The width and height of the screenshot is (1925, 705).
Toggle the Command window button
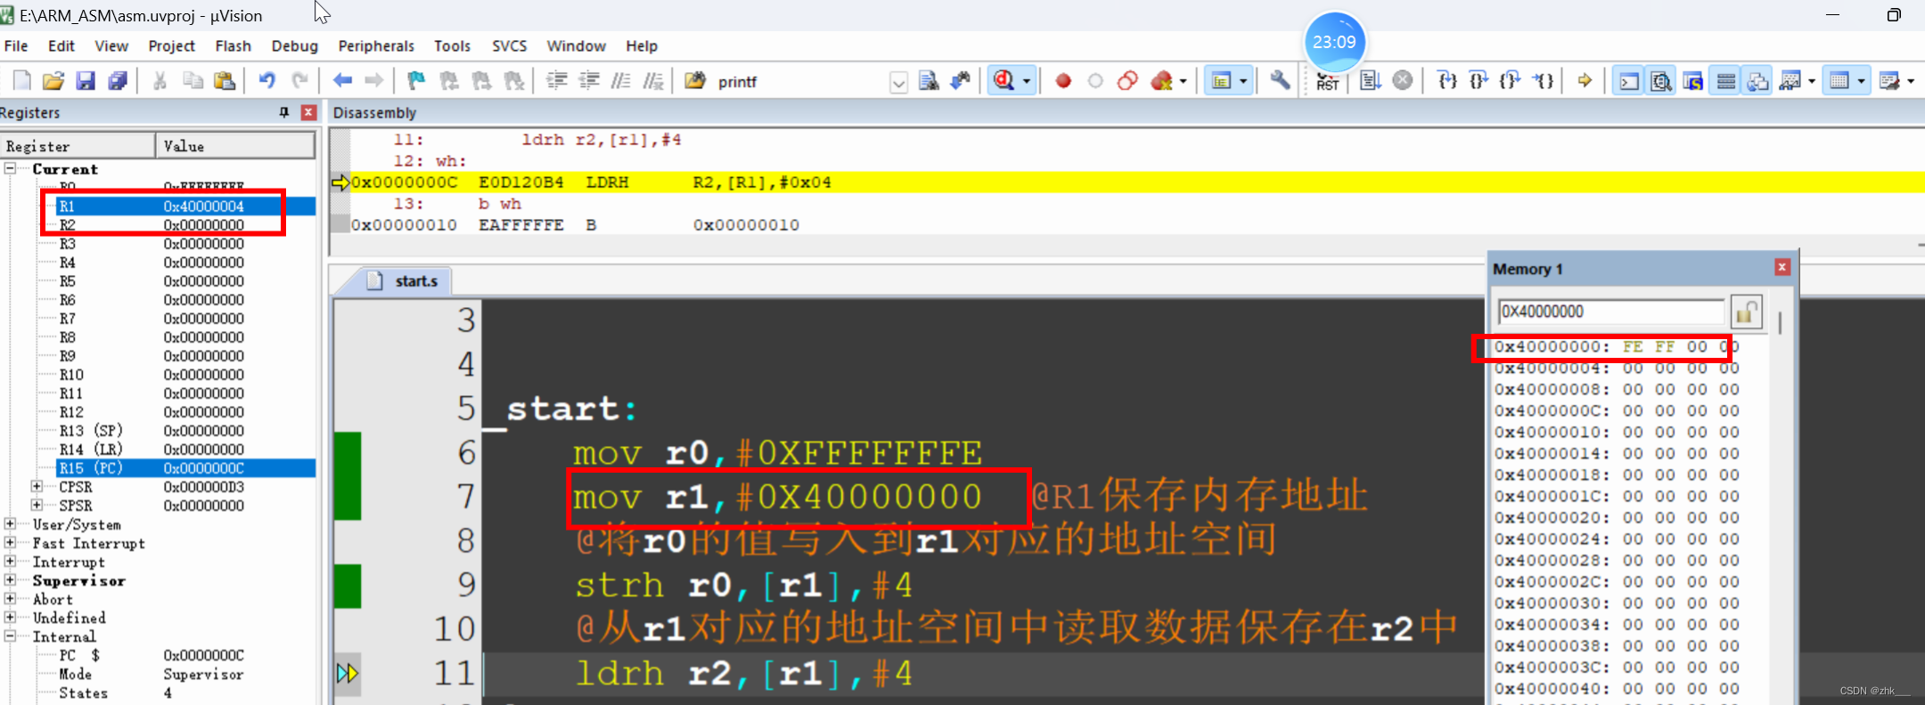pyautogui.click(x=1629, y=81)
